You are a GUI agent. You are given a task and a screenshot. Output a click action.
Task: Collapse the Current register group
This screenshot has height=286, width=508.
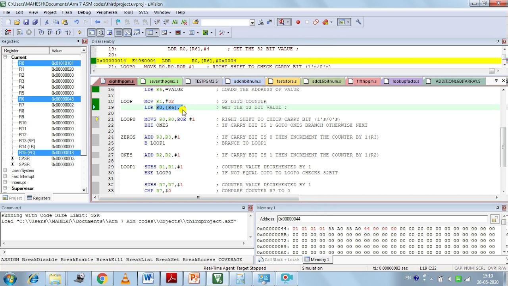click(x=5, y=57)
